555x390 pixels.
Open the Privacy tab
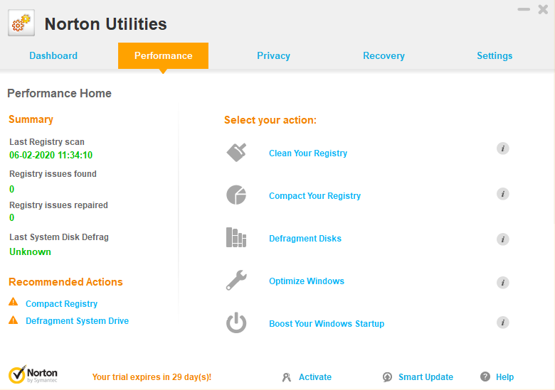[274, 56]
